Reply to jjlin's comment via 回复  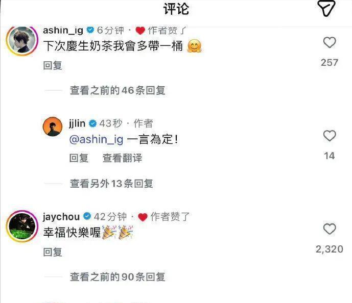tap(79, 158)
